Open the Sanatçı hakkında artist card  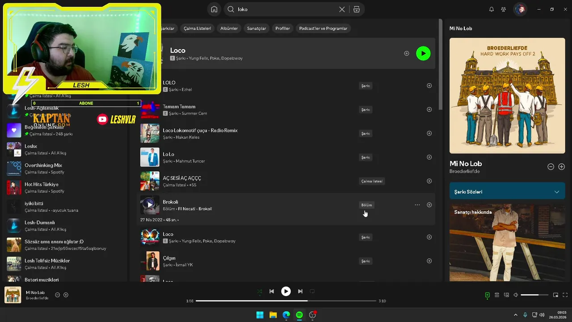[507, 243]
